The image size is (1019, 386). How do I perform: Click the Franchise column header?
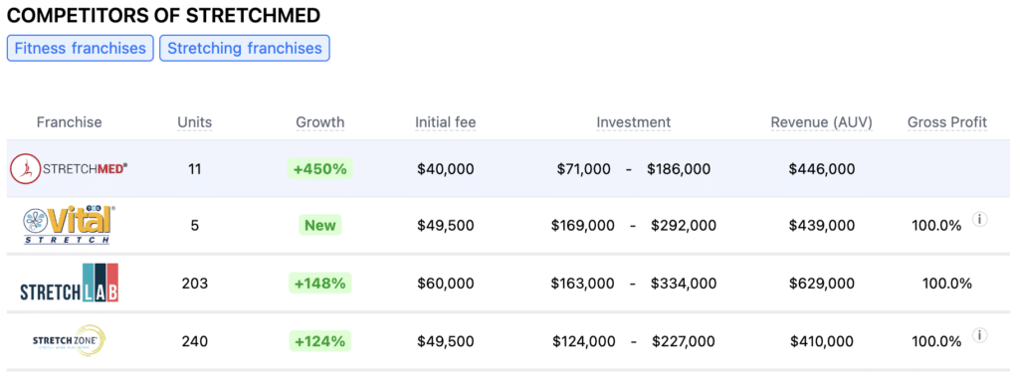[69, 122]
